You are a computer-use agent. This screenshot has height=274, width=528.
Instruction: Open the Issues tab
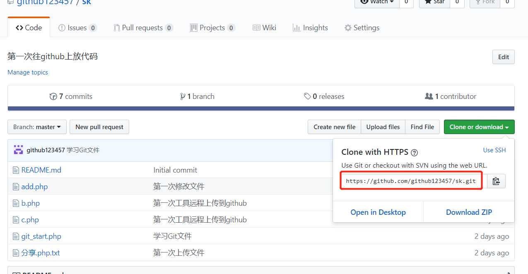point(77,28)
